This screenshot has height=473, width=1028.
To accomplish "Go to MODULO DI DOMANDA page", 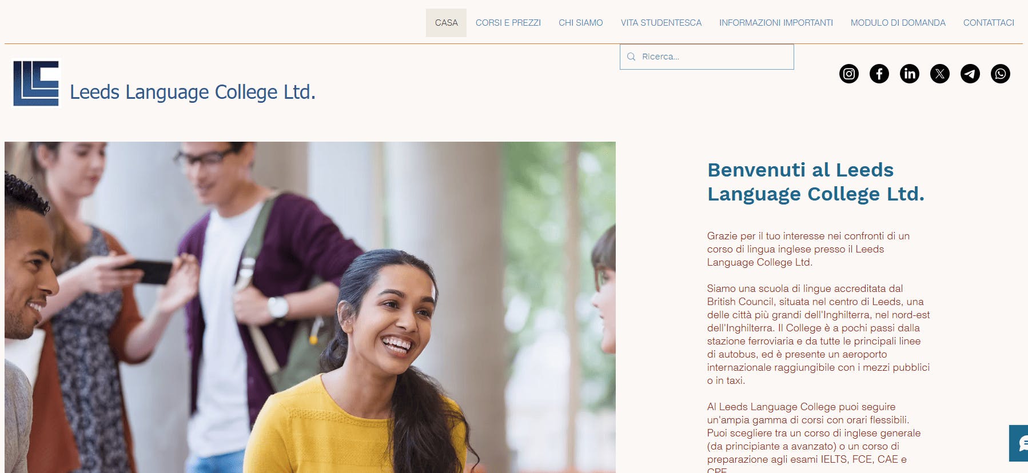I will click(898, 23).
